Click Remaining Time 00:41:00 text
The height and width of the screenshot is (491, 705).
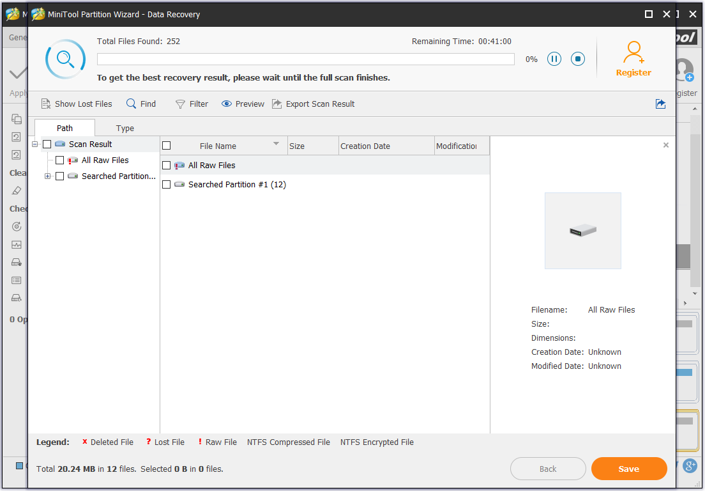point(462,42)
